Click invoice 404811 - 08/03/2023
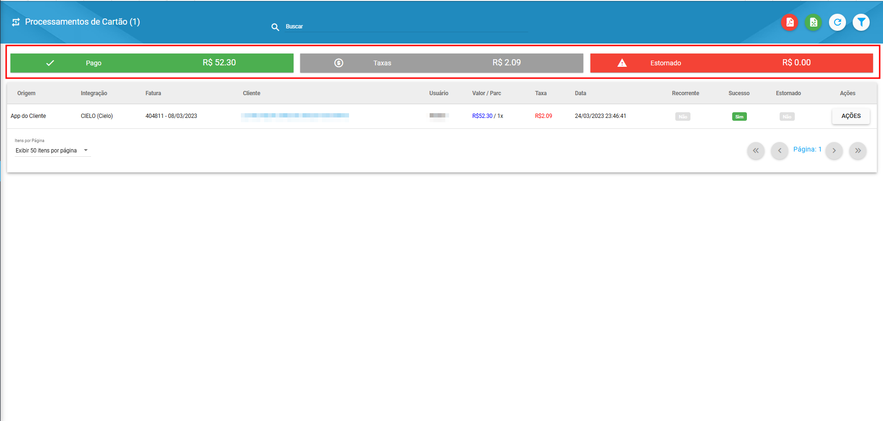Image resolution: width=883 pixels, height=421 pixels. pos(171,116)
